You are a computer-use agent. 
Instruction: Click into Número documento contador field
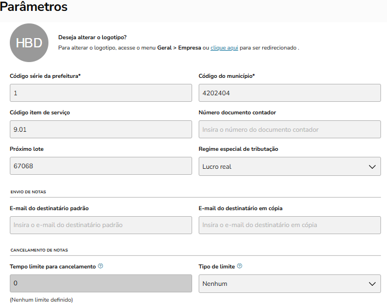[x=290, y=130]
